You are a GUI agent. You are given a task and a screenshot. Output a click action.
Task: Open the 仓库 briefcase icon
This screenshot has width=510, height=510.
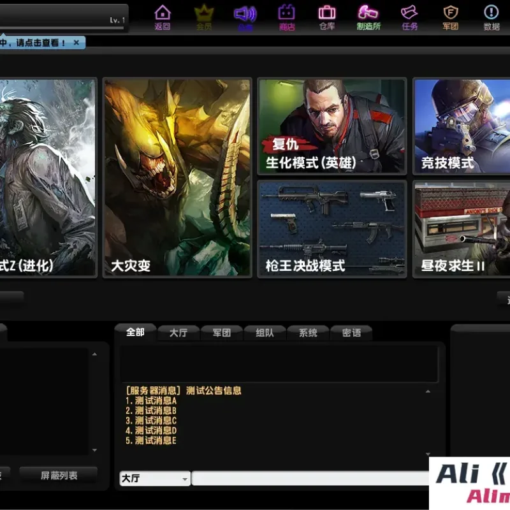[x=327, y=18]
